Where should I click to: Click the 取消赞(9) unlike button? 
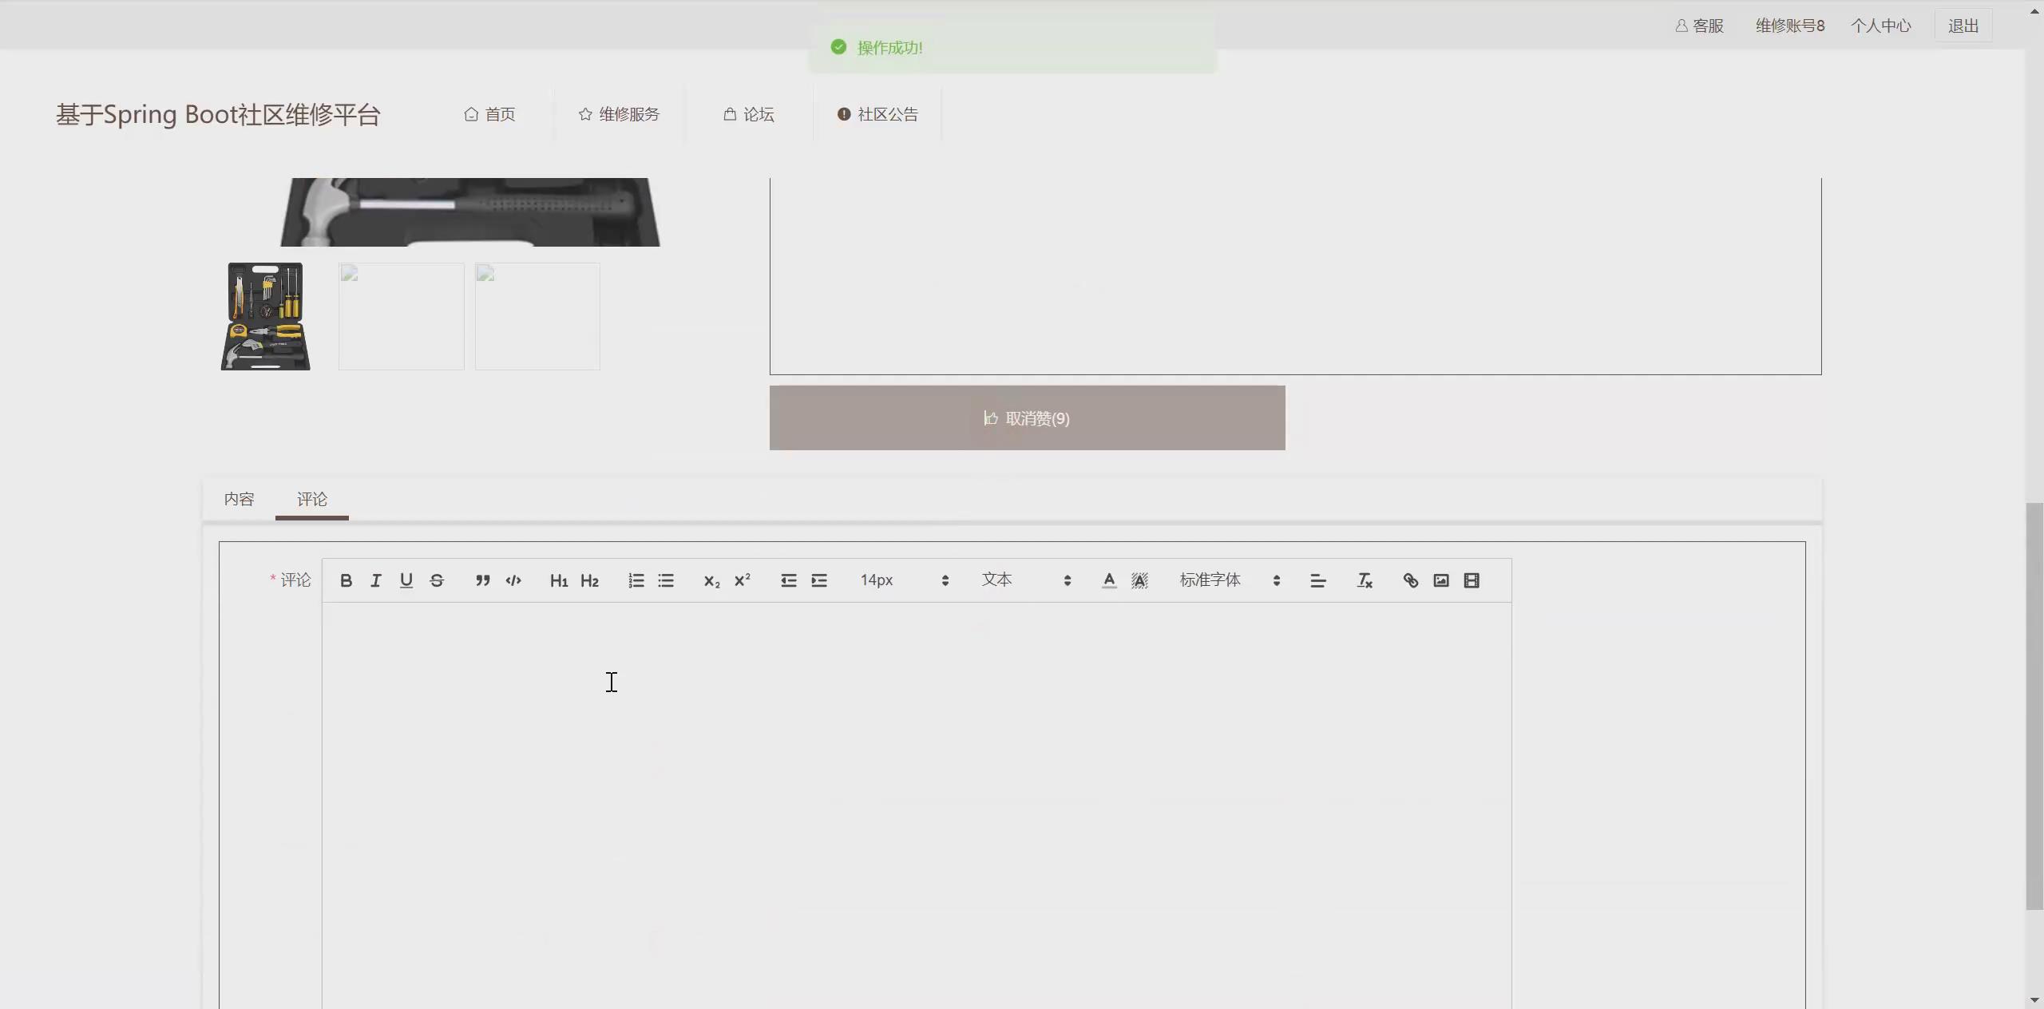1027,418
